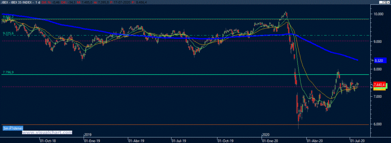Click the 'Dif.: -34,3' header value
The width and height of the screenshot is (391, 143).
68,2
